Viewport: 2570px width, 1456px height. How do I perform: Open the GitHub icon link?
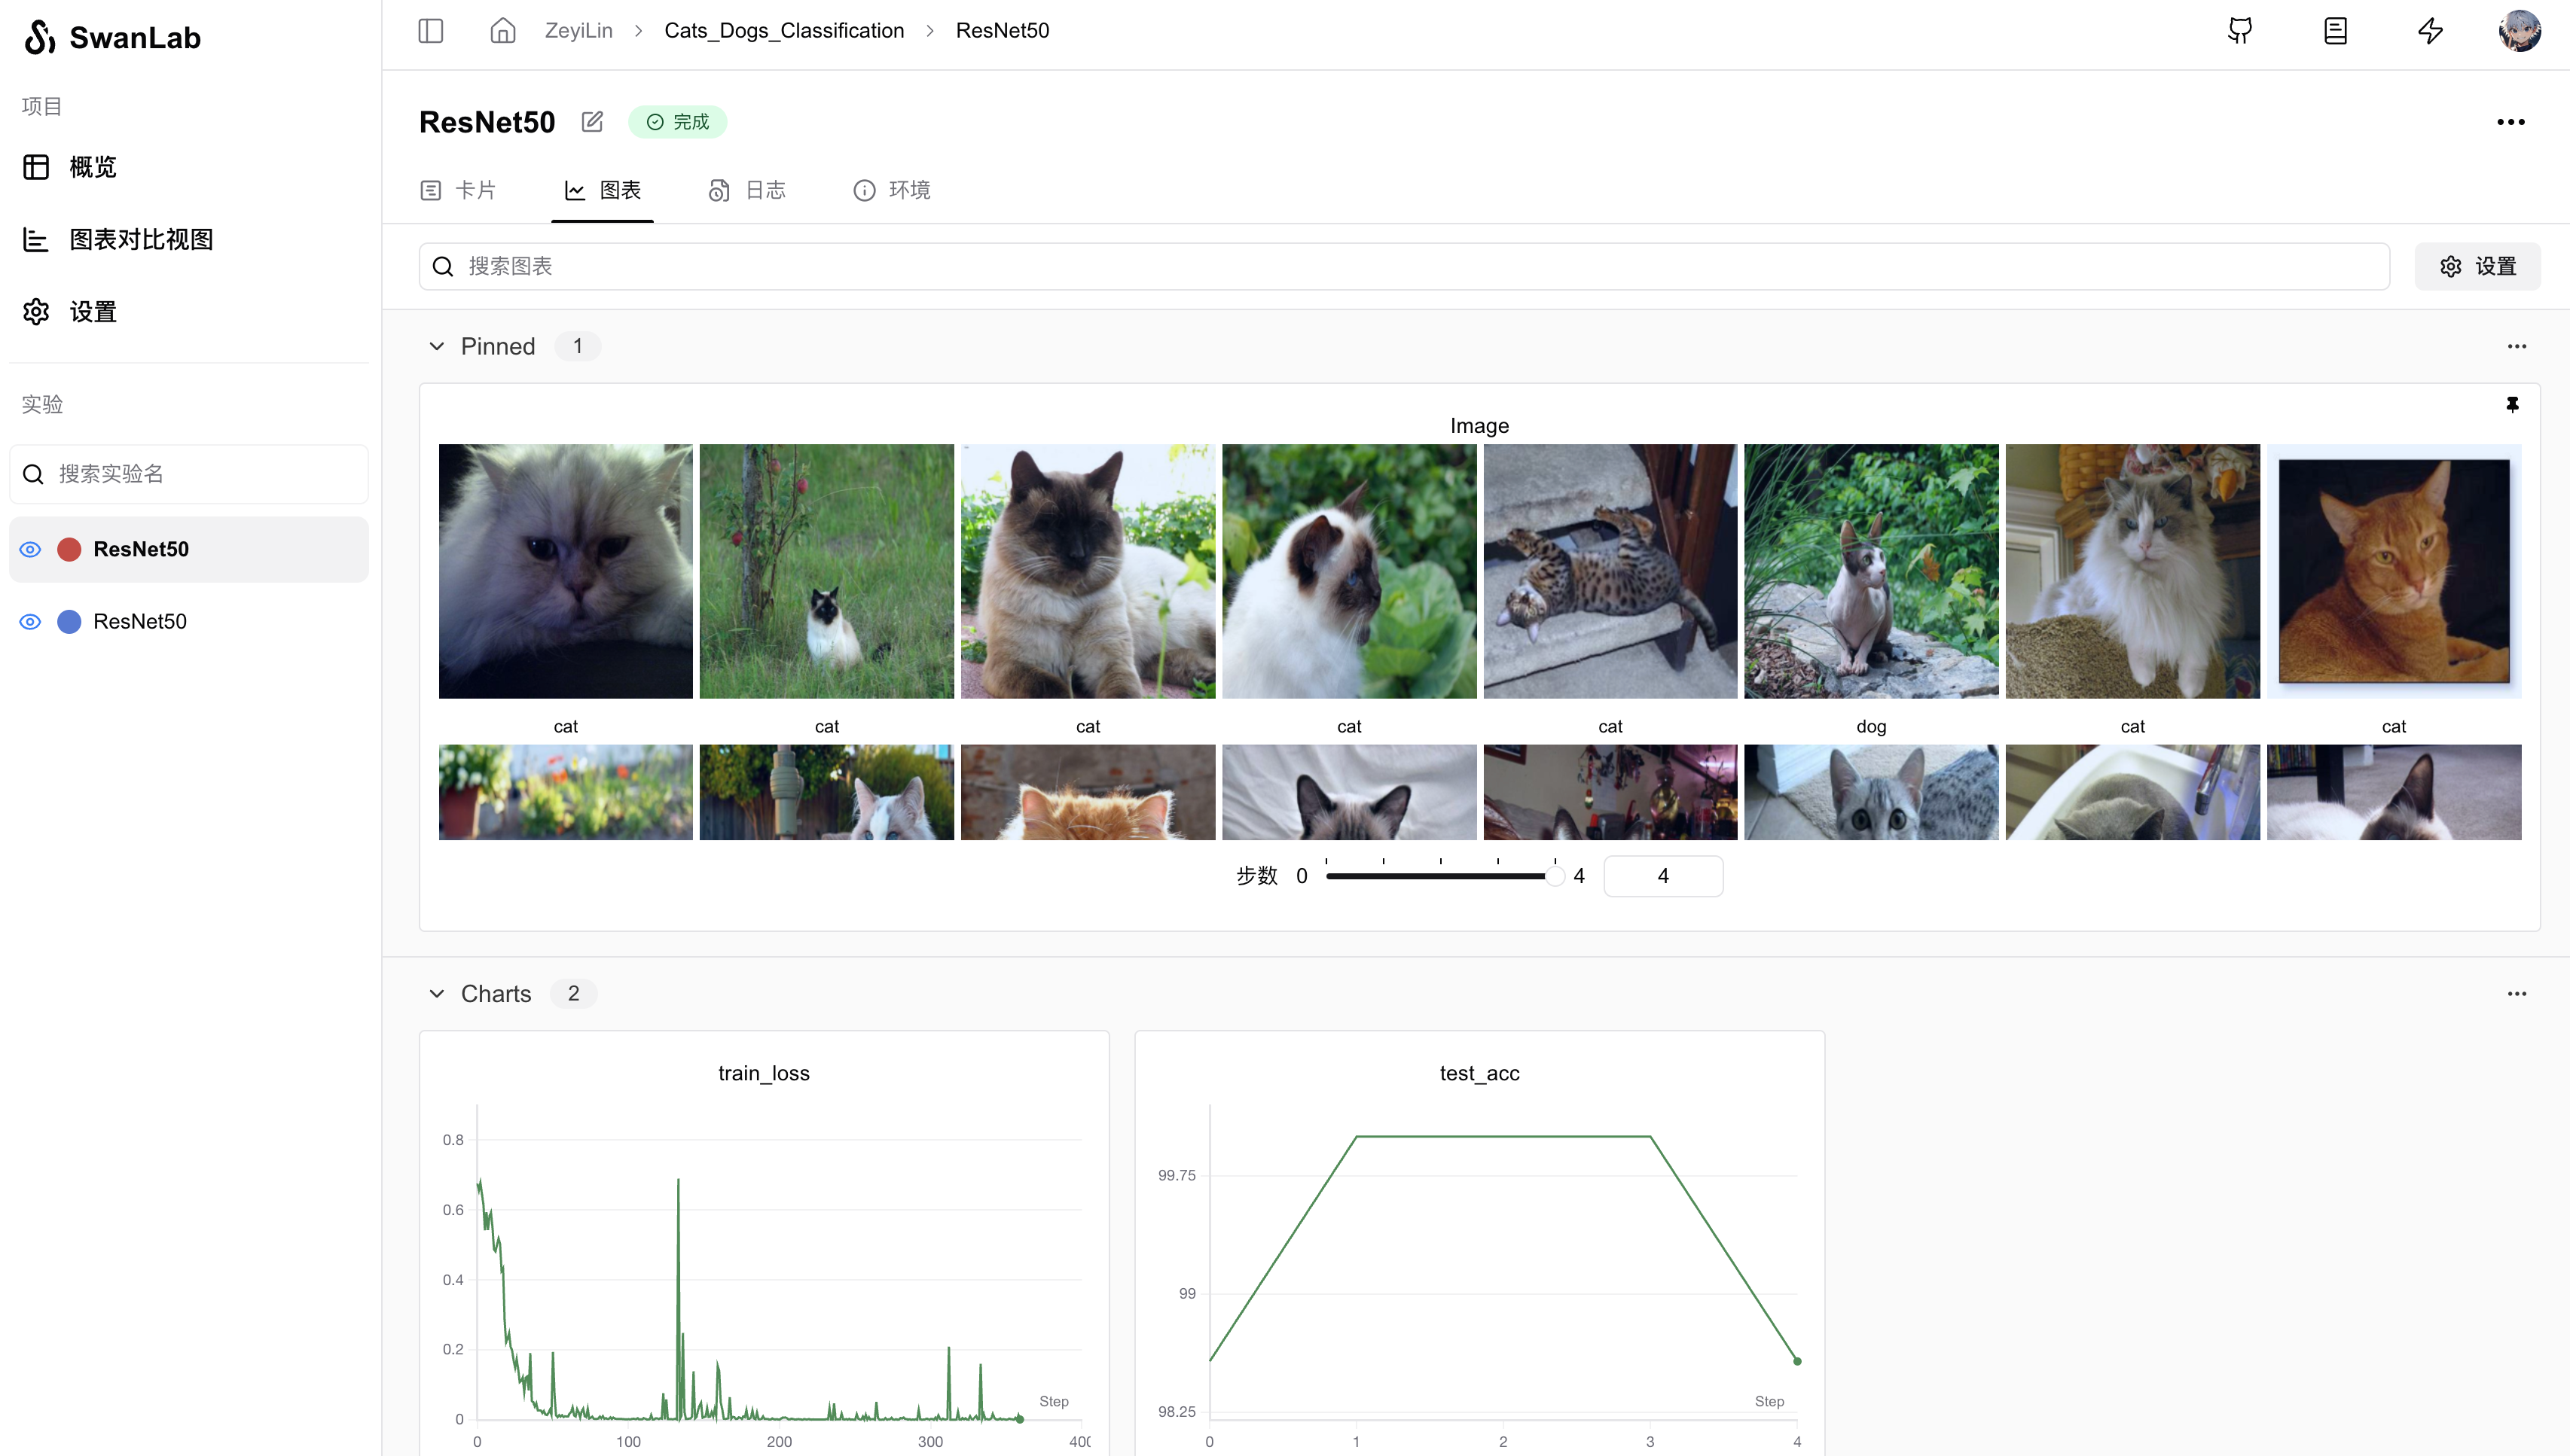pyautogui.click(x=2240, y=30)
